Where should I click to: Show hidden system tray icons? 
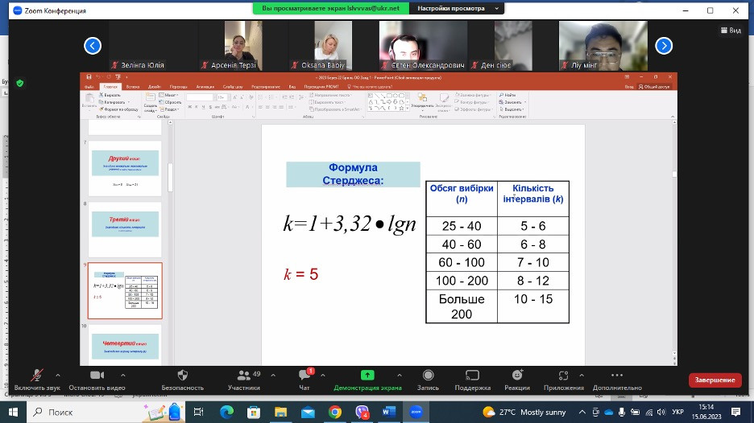pos(582,412)
